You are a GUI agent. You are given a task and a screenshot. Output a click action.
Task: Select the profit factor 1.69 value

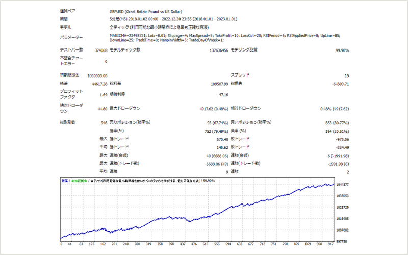point(104,95)
